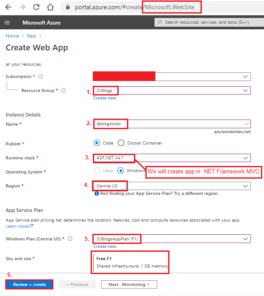This screenshot has width=264, height=296.
Task: Click the Search resources, services, and docs box
Action: (x=209, y=22)
